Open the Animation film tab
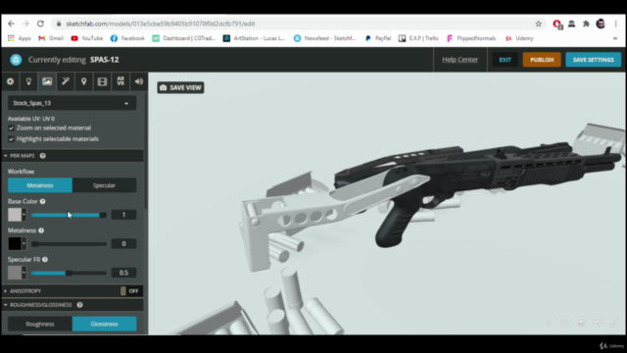This screenshot has width=627, height=353. point(102,81)
